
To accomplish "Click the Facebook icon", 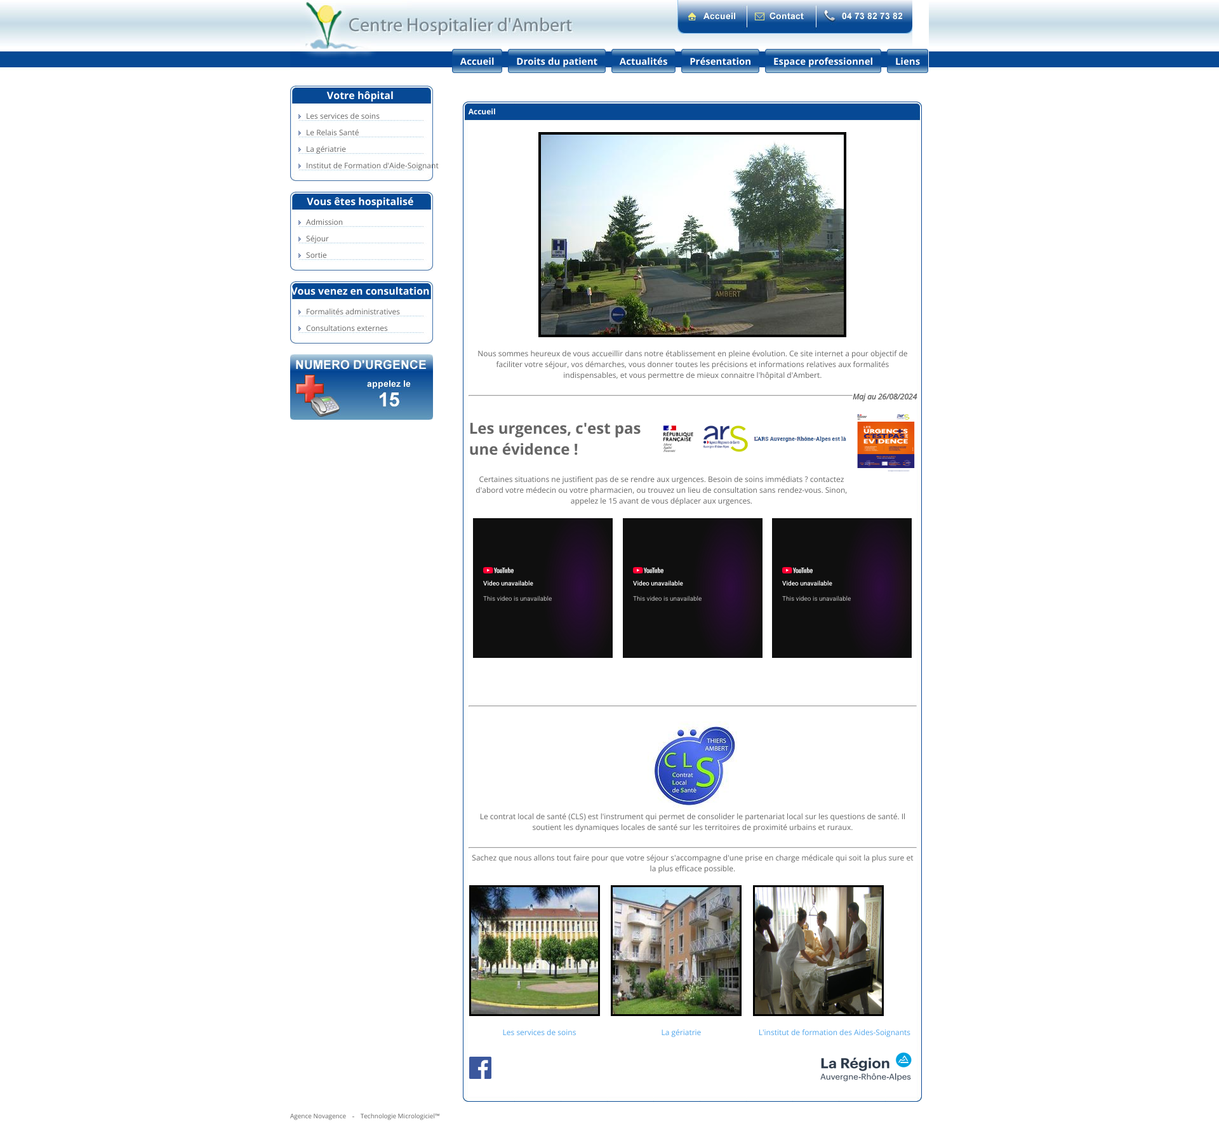I will [x=480, y=1067].
